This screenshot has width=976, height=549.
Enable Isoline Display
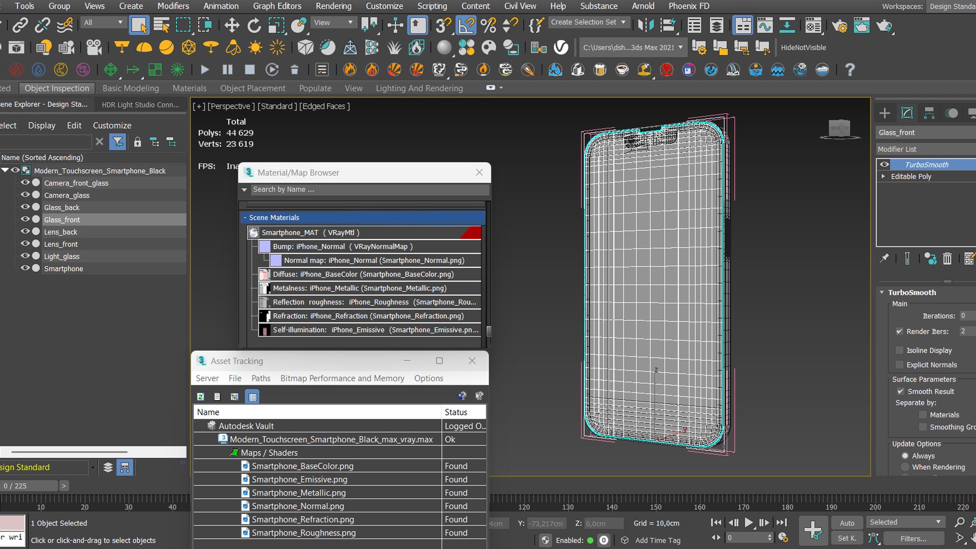click(x=900, y=350)
